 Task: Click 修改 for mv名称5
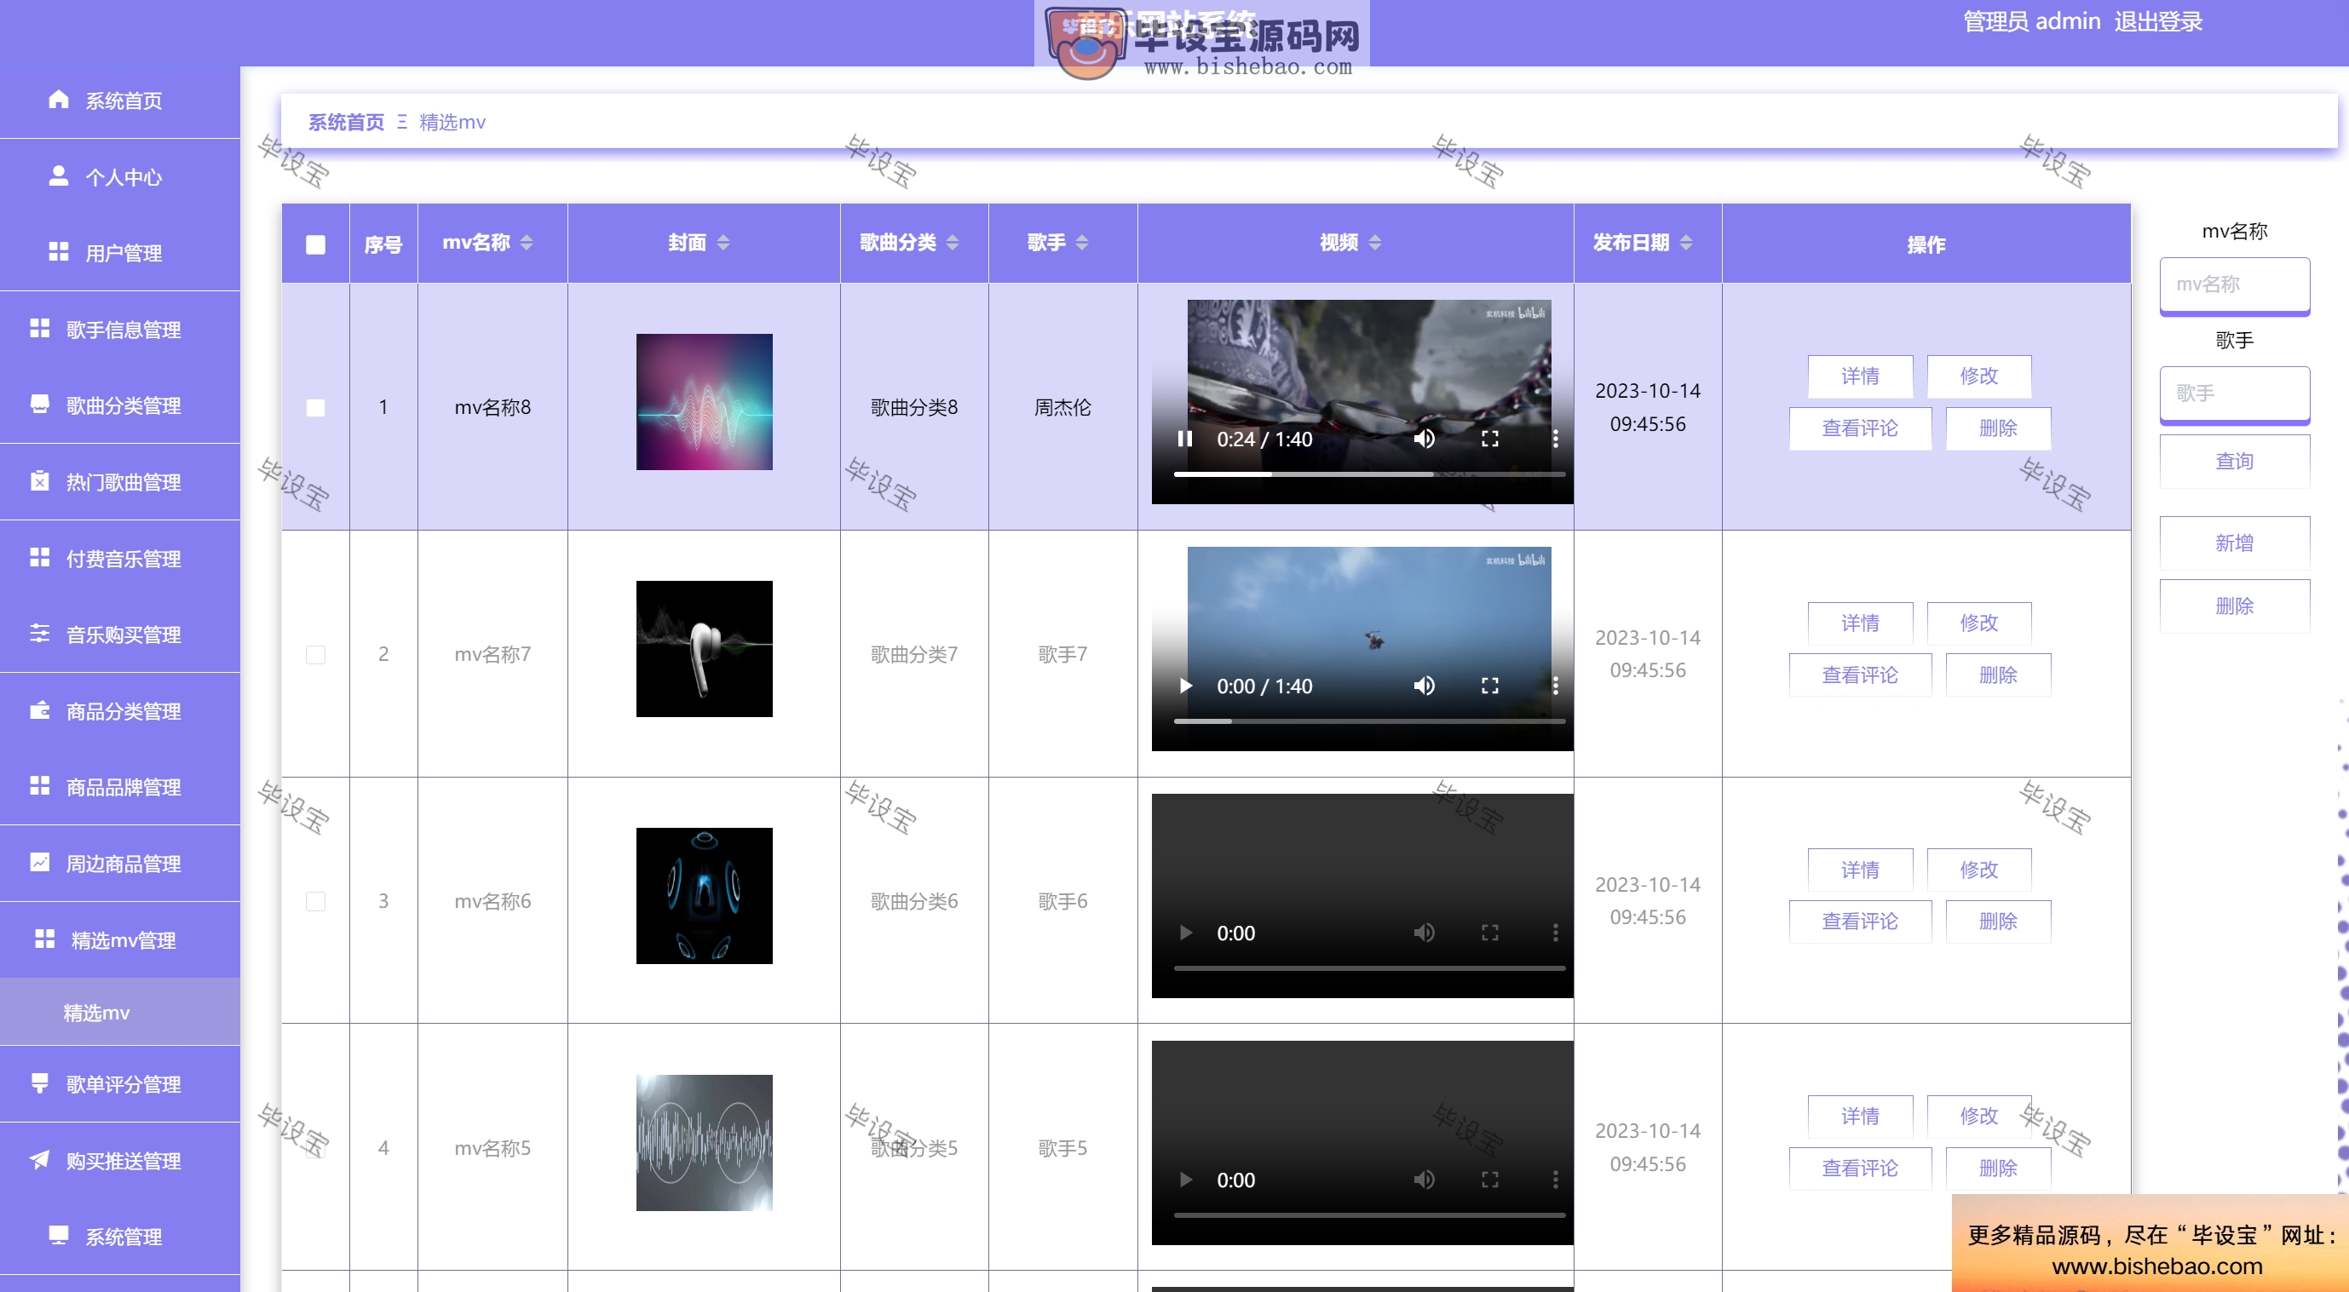(1978, 1116)
